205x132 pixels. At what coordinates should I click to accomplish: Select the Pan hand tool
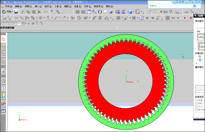pos(105,12)
